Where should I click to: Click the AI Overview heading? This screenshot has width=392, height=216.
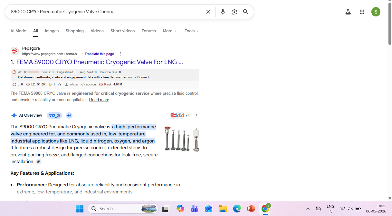click(x=31, y=115)
